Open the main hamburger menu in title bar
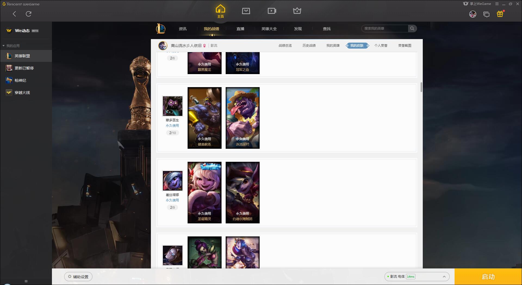Screen dimensions: 522x285 coord(497,4)
